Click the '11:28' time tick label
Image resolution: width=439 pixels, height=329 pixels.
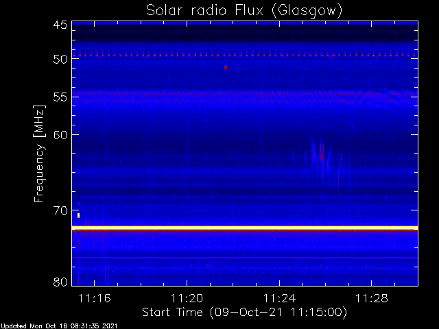point(372,299)
